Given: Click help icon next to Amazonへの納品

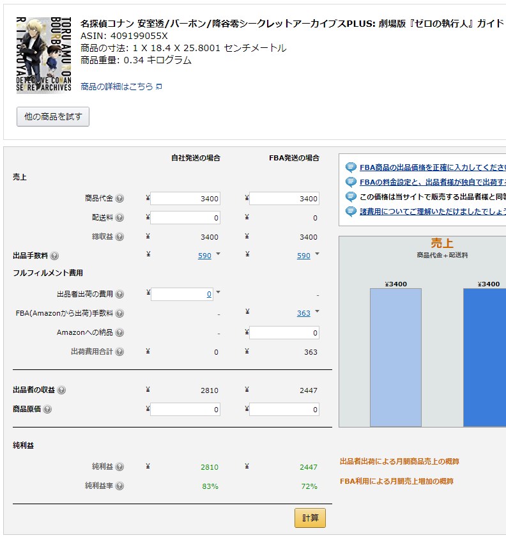Looking at the screenshot, I should pos(119,333).
